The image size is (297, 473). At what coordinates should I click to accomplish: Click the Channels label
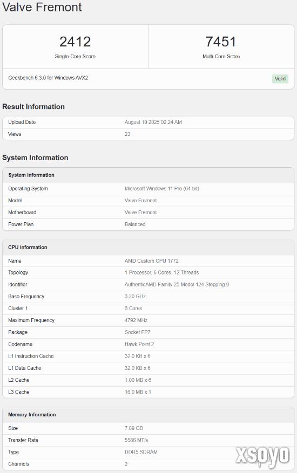tap(18, 464)
